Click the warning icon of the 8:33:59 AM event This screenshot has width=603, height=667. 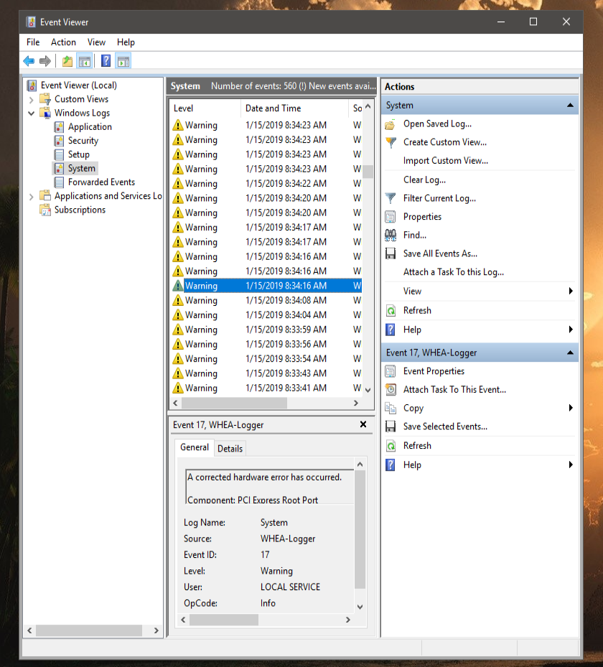(x=178, y=330)
